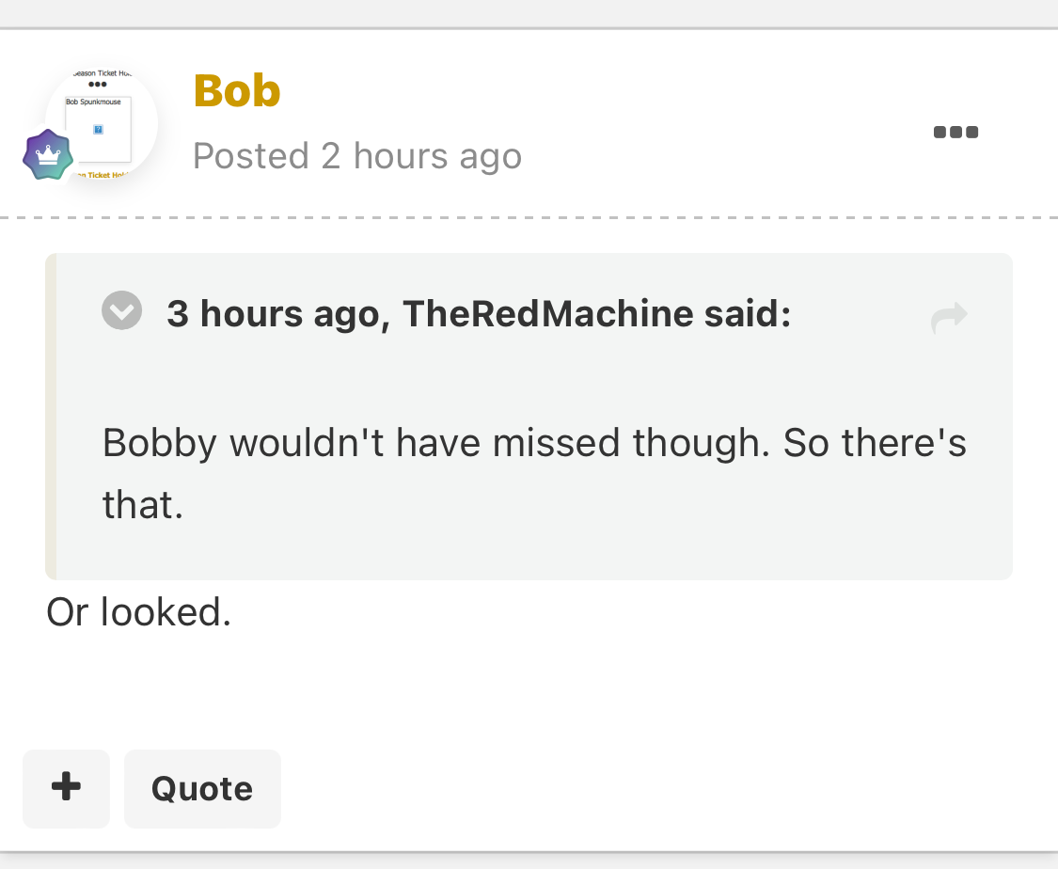
Task: Collapse the quoted TheRedMachine post
Action: [122, 310]
